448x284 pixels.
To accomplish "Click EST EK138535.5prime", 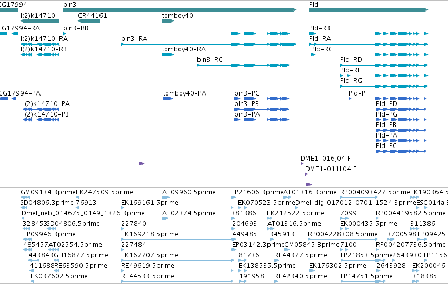I will click(x=242, y=271).
